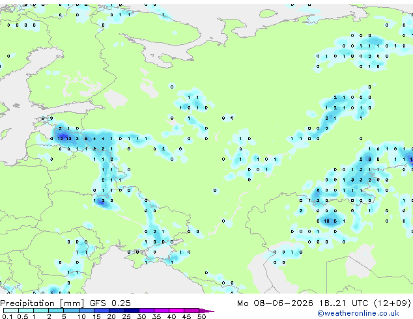Click the '(12+09)' forecast run label
This screenshot has height=319, width=413.
coord(392,303)
